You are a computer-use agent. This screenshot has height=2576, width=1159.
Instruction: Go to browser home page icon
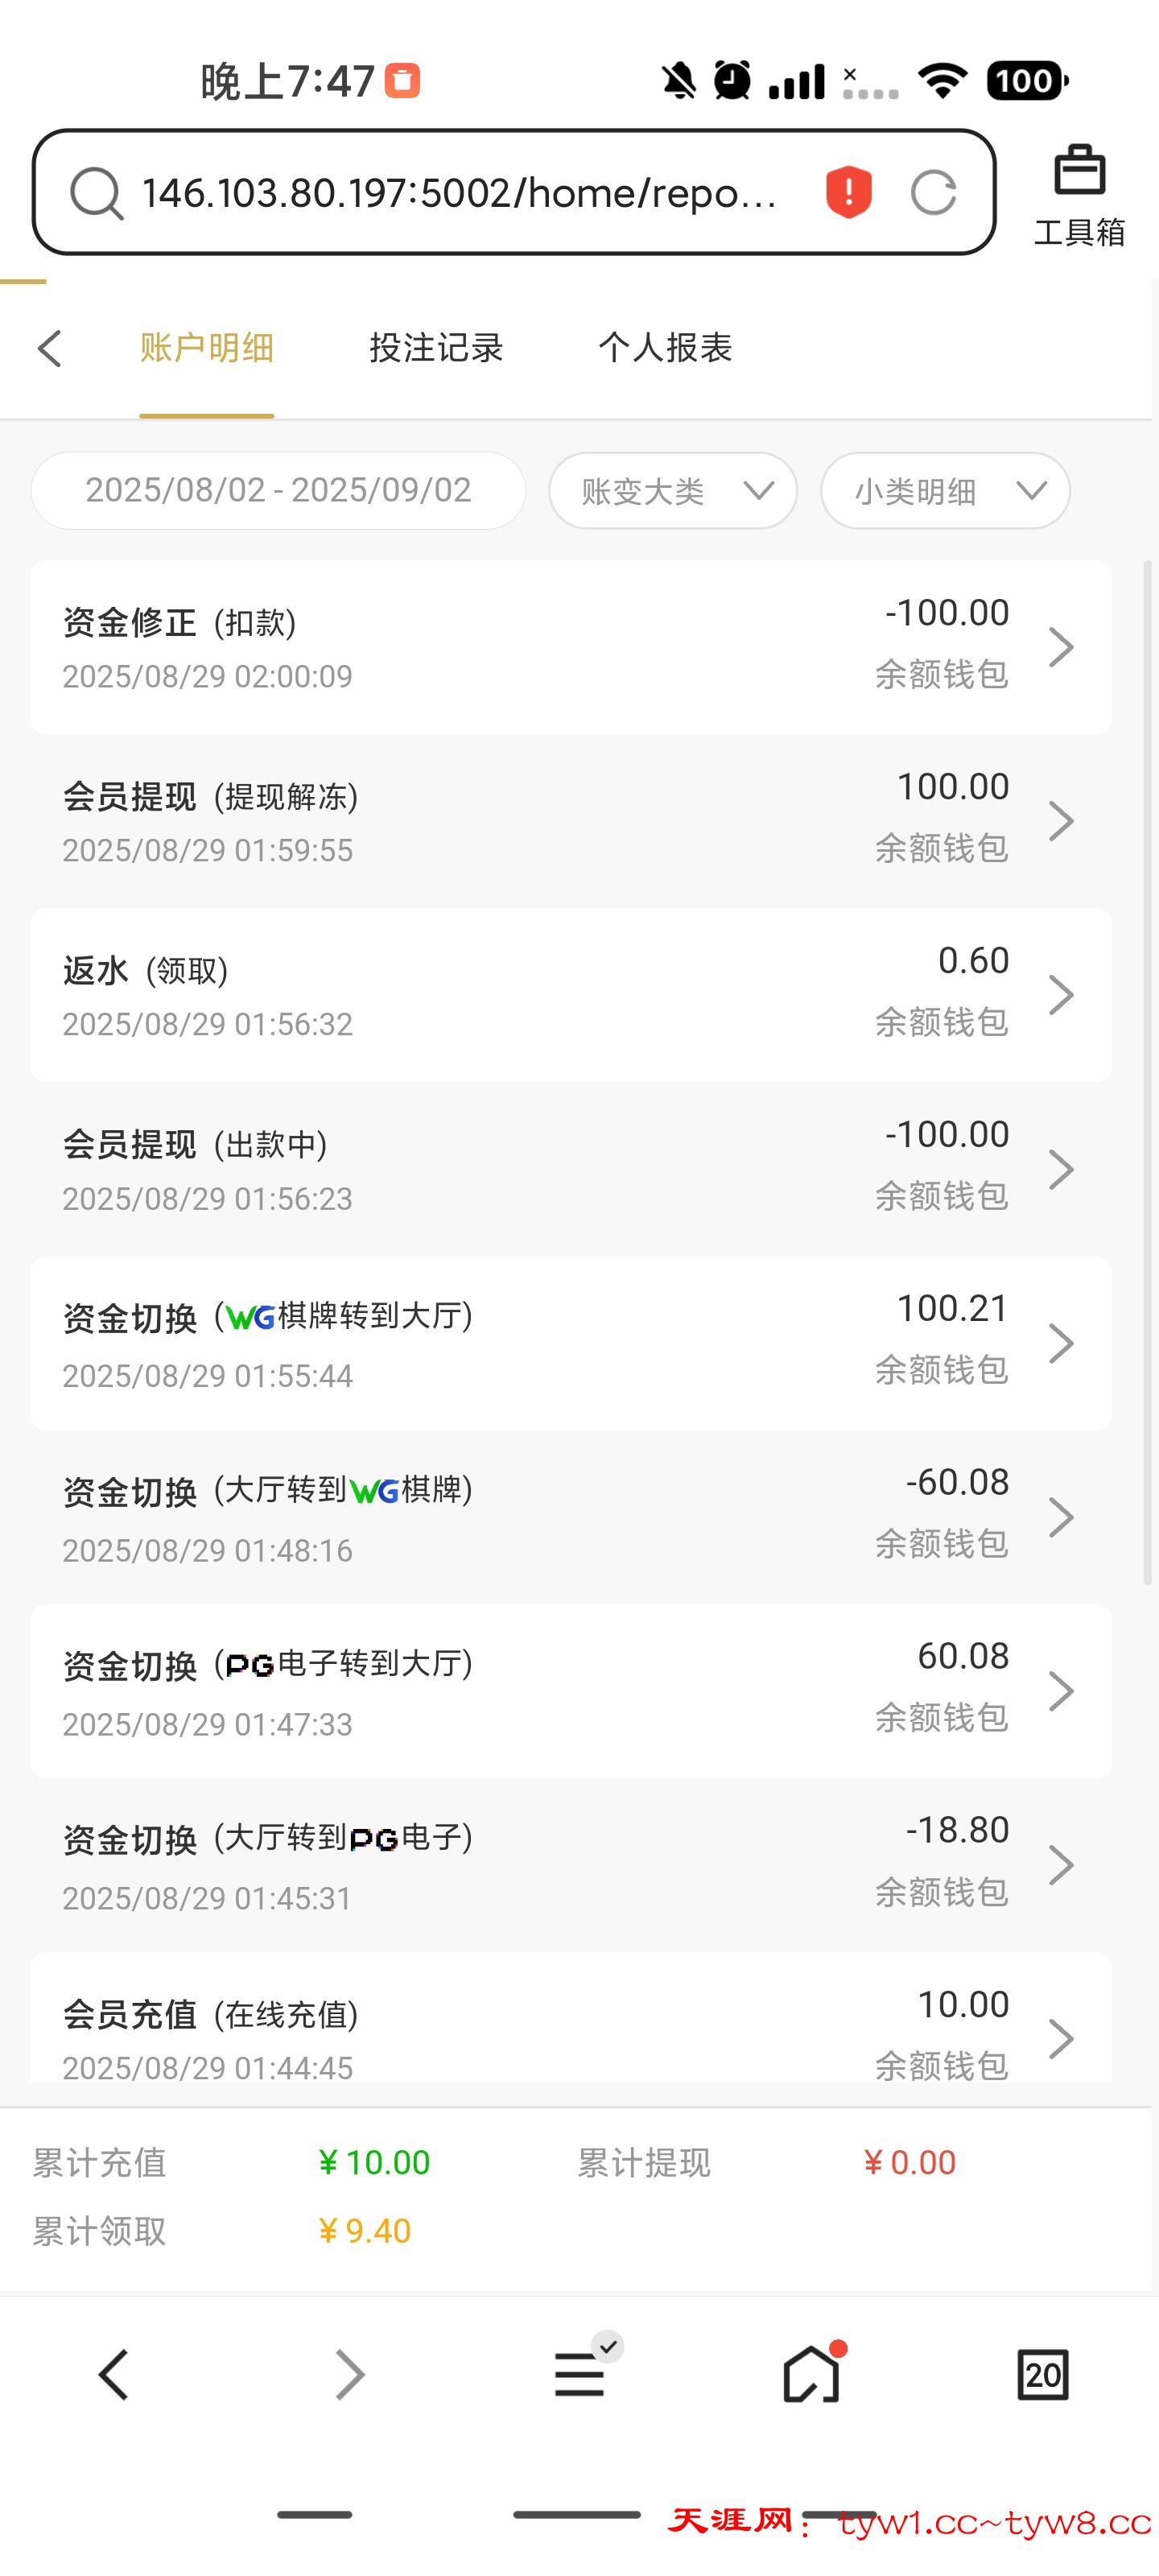[x=811, y=2374]
